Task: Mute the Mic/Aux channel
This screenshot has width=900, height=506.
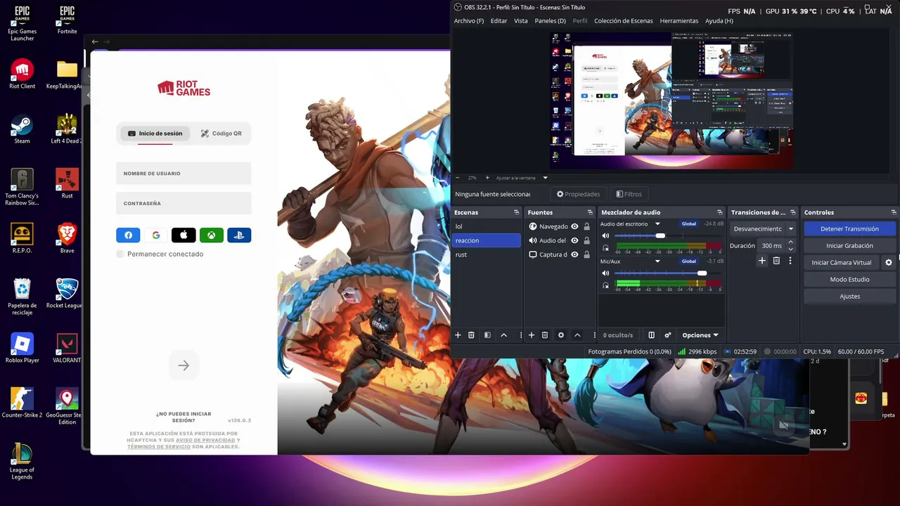Action: 605,273
